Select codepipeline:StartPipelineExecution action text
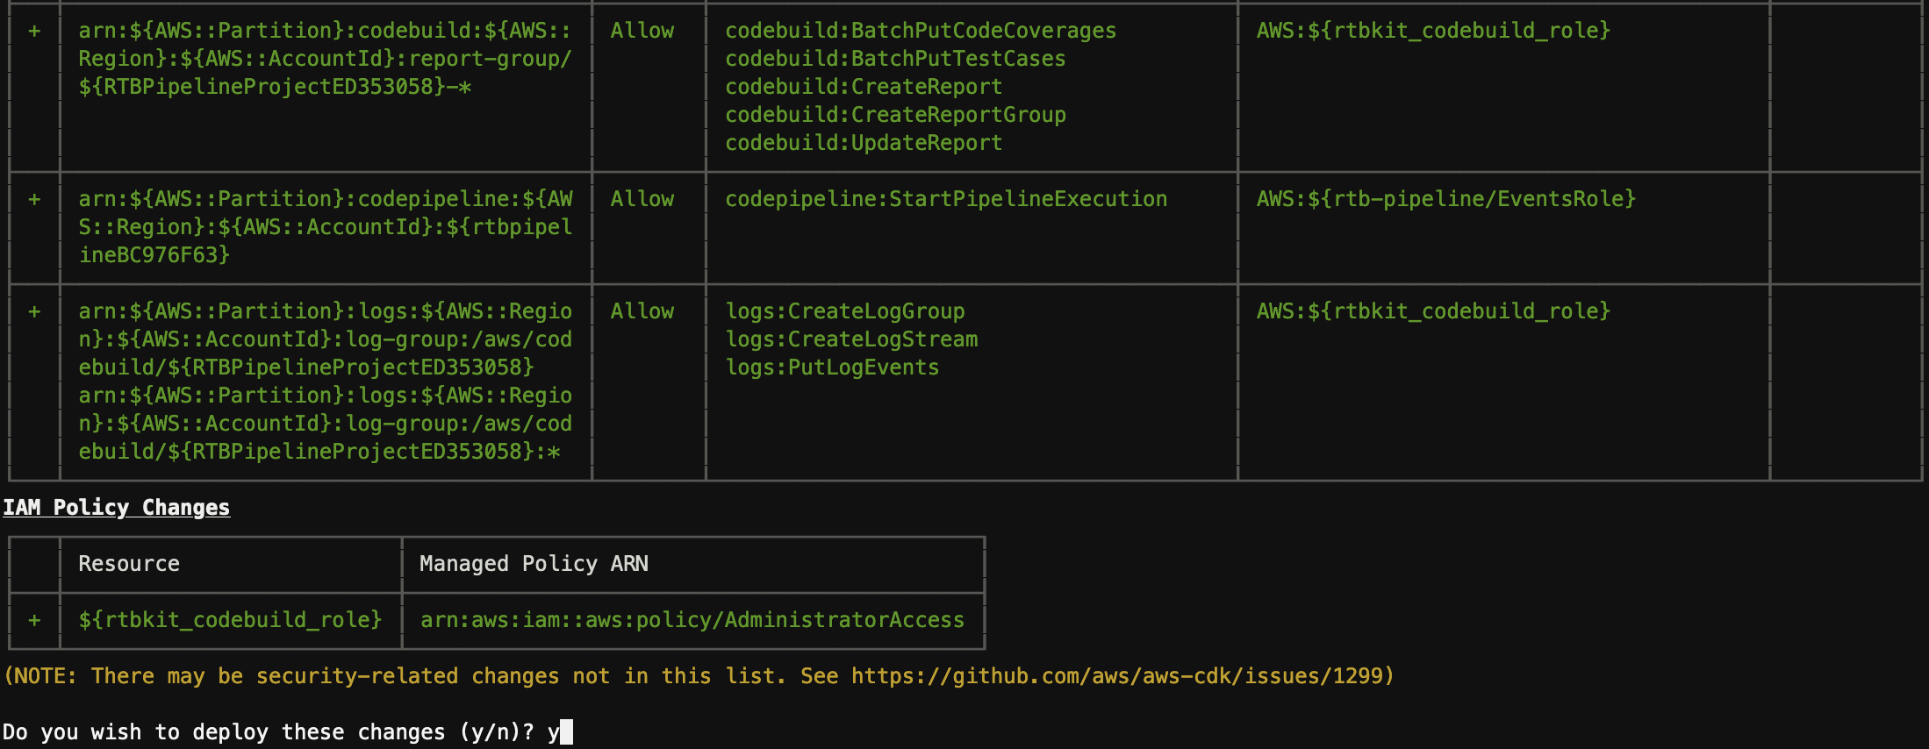This screenshot has width=1929, height=749. click(x=946, y=199)
